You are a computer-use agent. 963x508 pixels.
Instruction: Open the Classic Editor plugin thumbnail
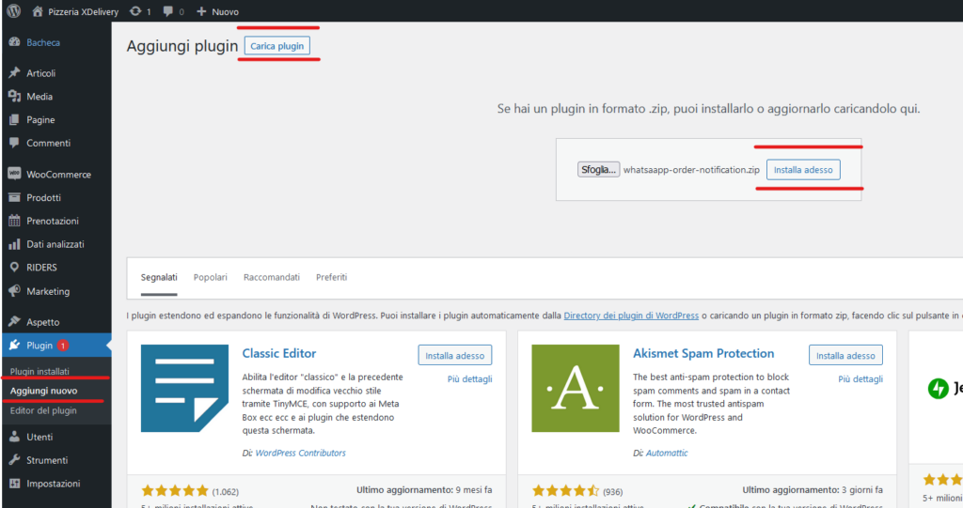(184, 389)
